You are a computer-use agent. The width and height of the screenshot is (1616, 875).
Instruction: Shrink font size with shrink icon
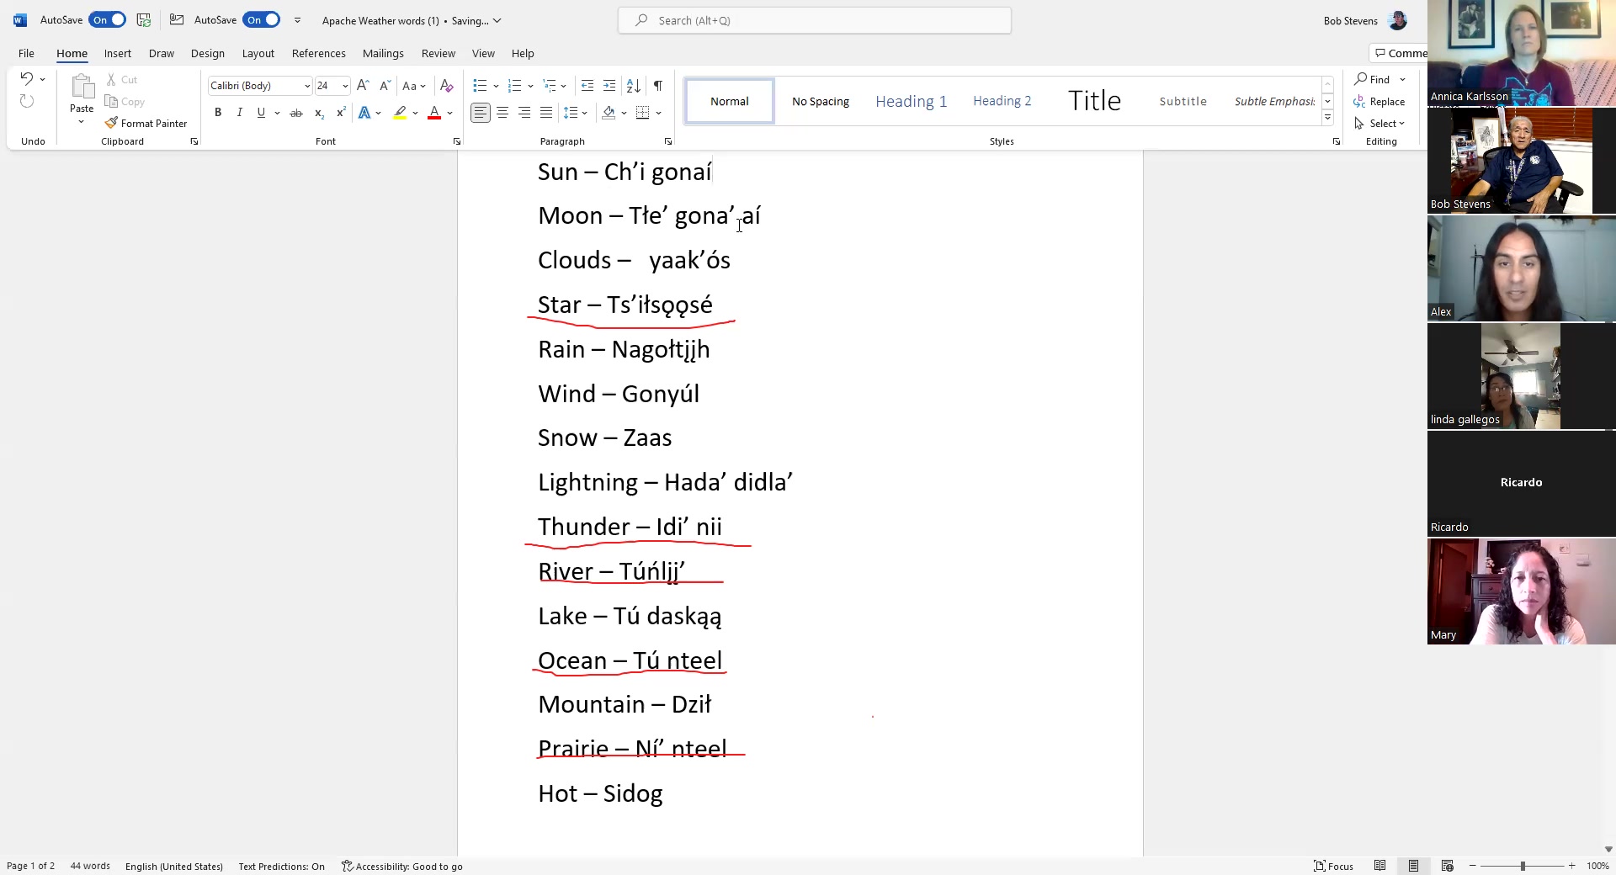tap(385, 86)
